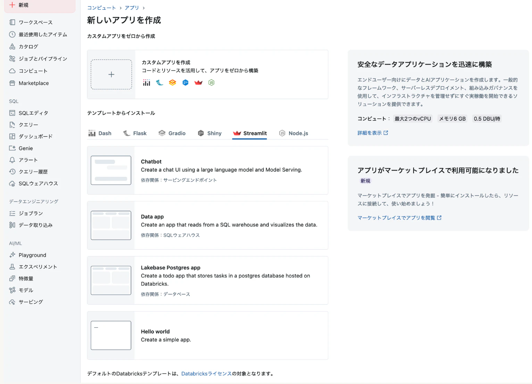The width and height of the screenshot is (532, 384).
Task: Open the Marketplace store icon
Action: [12, 83]
